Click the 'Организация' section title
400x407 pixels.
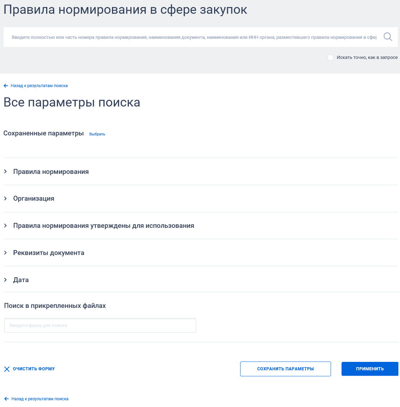[x=34, y=199]
